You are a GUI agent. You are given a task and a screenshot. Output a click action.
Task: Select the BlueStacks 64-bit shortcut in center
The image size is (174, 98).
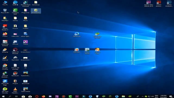click(x=97, y=35)
